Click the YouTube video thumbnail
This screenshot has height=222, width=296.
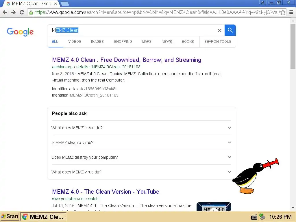214,207
